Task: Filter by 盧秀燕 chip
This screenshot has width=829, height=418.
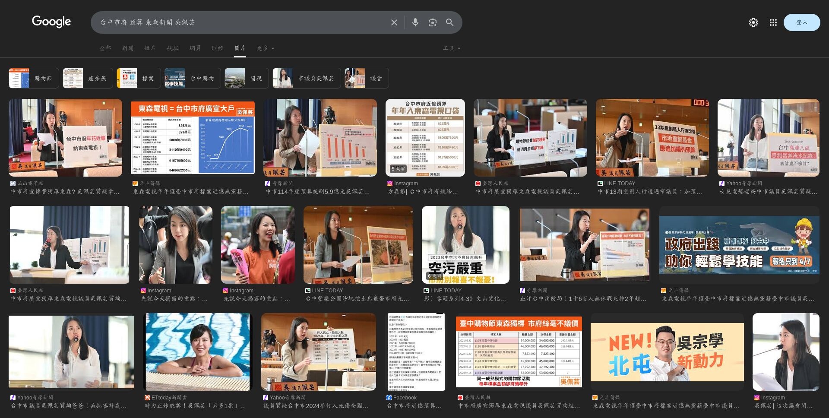Action: 88,78
